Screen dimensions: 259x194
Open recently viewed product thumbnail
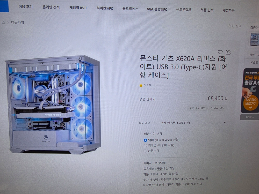click(x=255, y=39)
